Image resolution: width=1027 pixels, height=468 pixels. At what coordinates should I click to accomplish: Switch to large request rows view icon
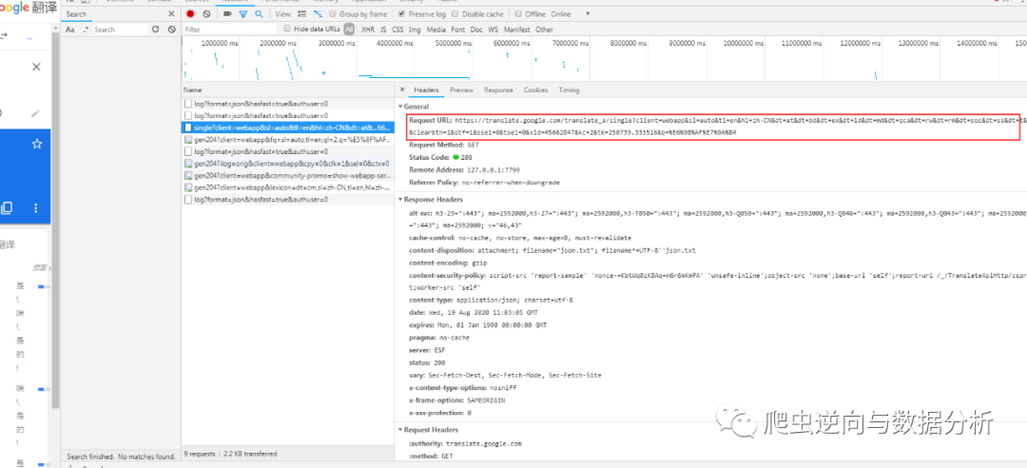(x=302, y=13)
